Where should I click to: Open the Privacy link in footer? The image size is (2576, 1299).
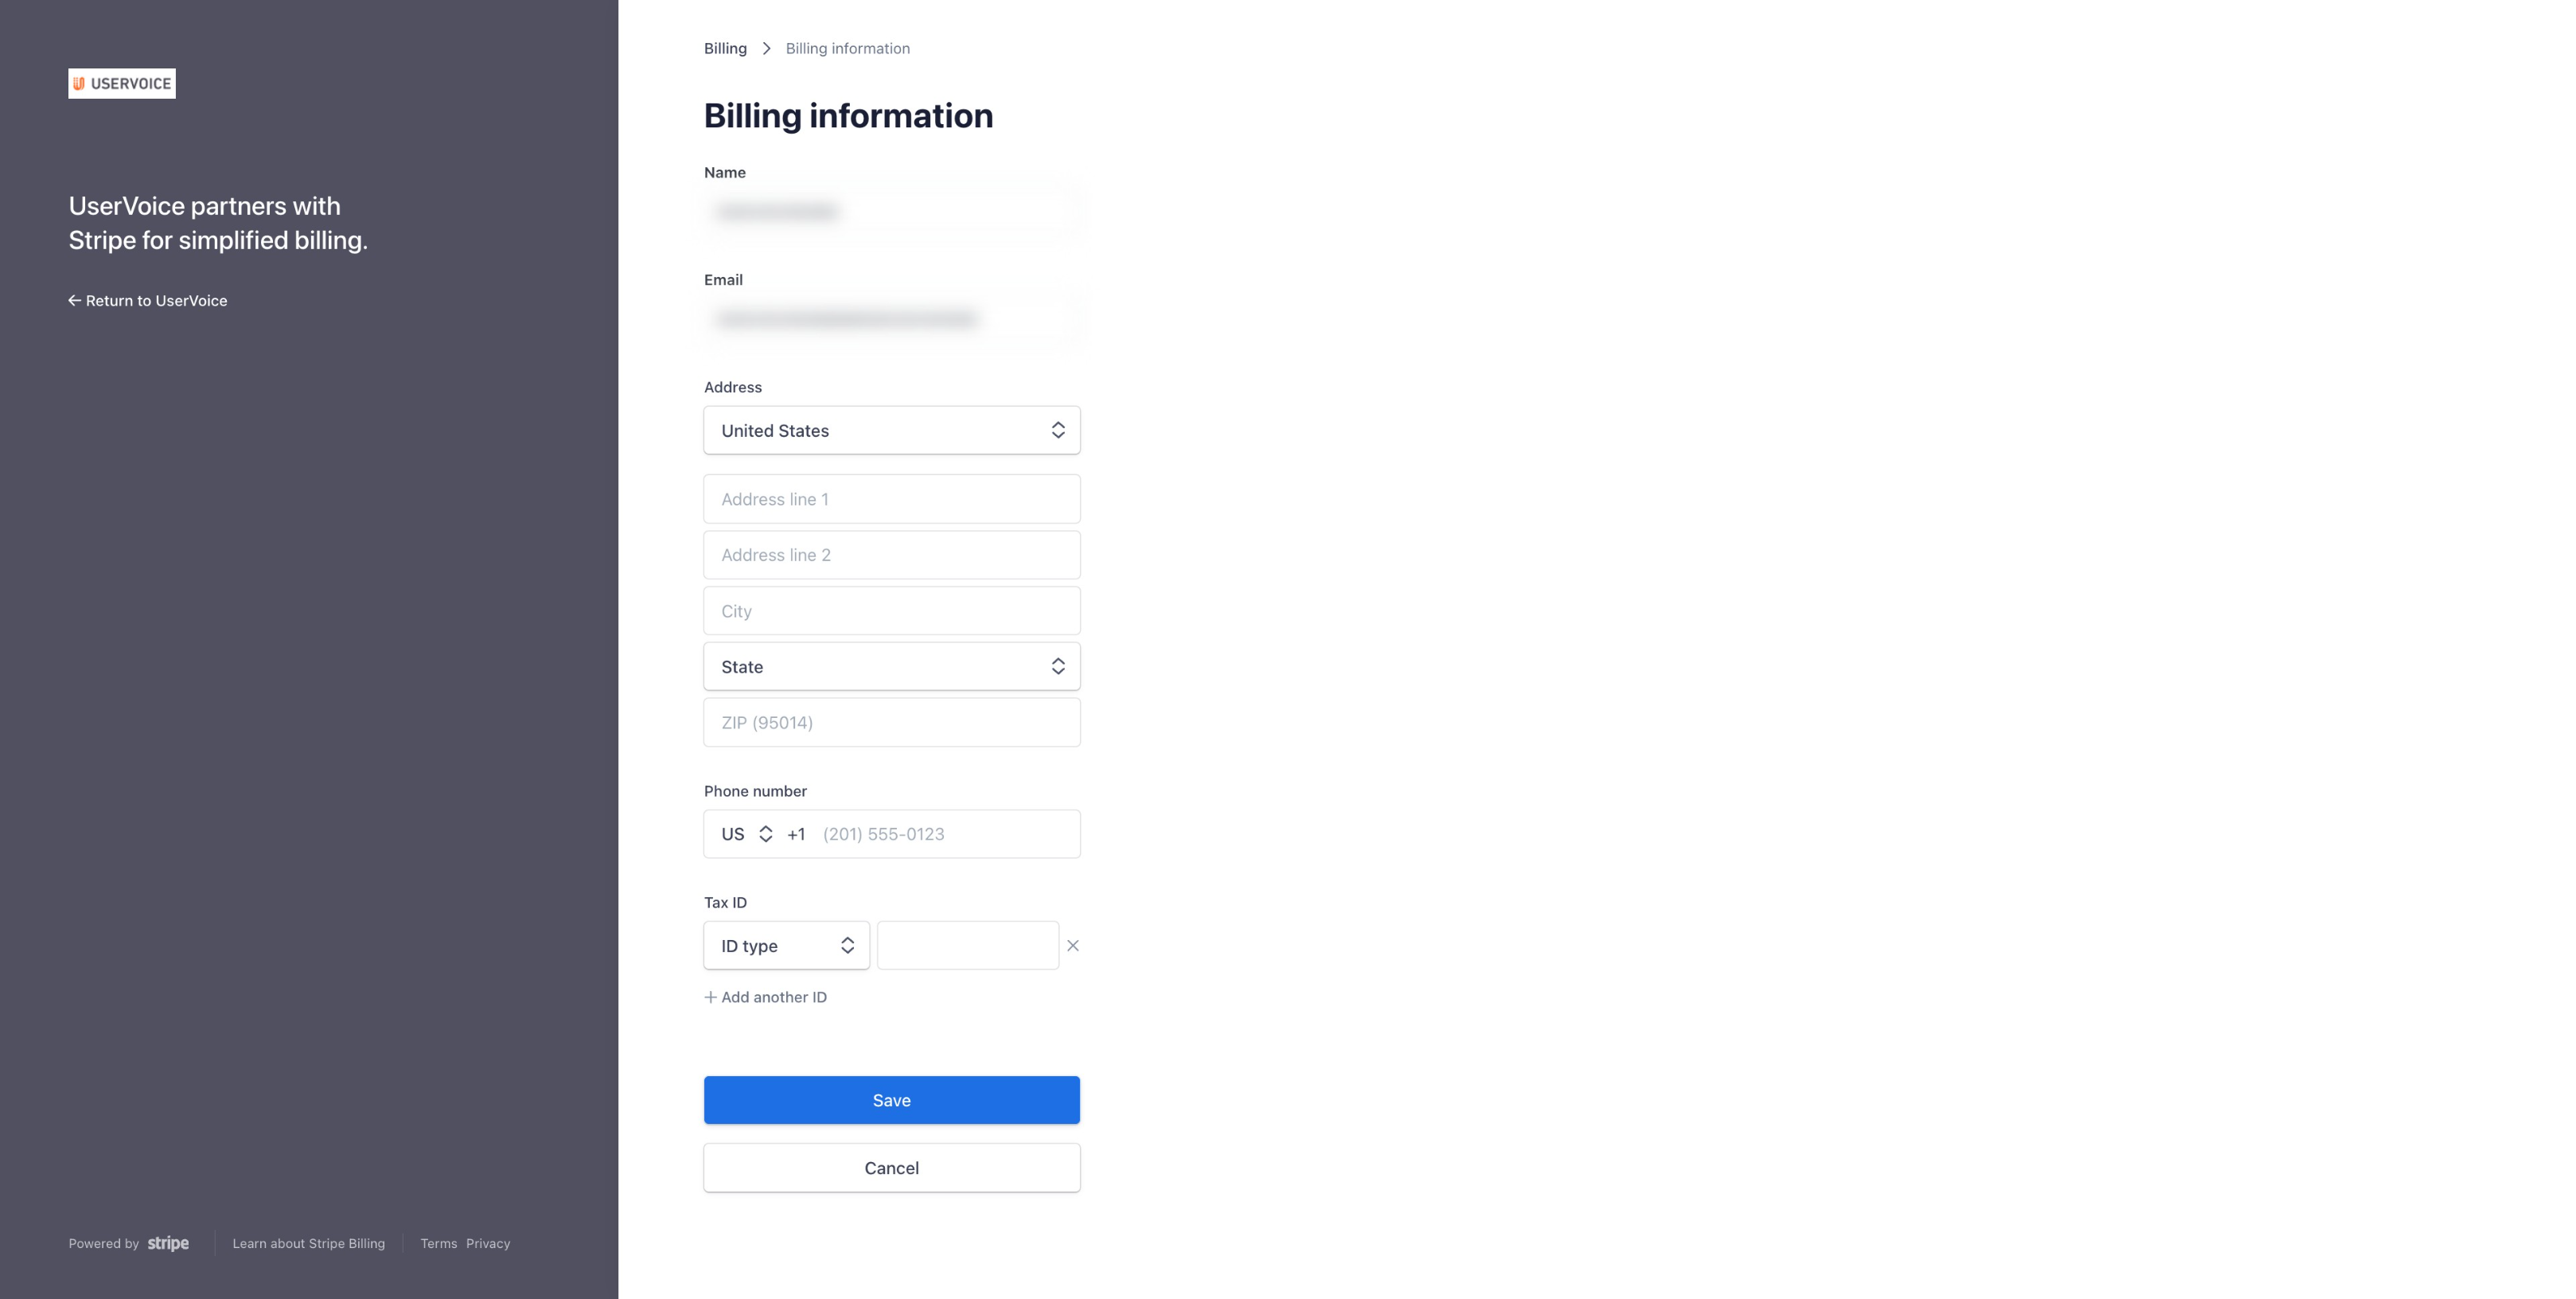pyautogui.click(x=488, y=1243)
